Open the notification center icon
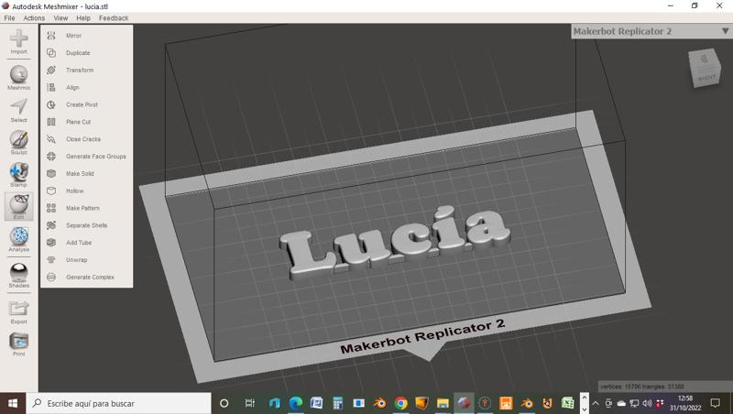The width and height of the screenshot is (733, 414). (715, 403)
